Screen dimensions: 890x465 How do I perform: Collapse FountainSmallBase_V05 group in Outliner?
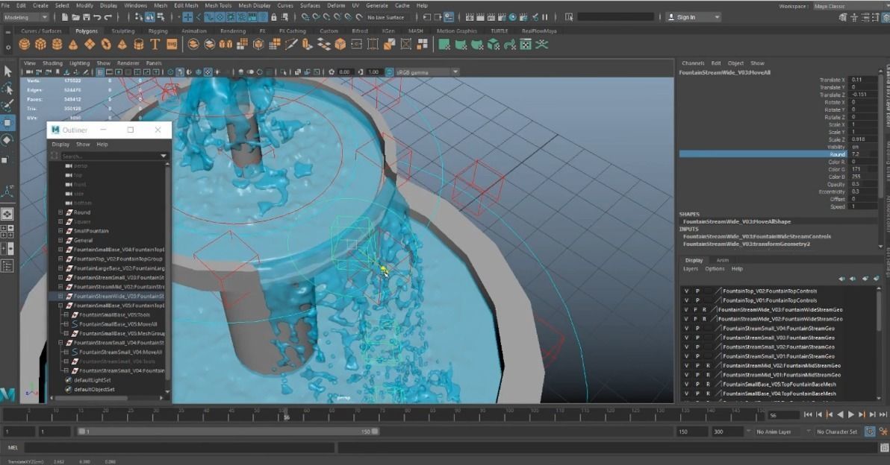tap(60, 306)
